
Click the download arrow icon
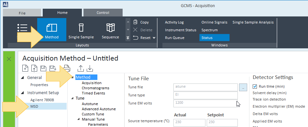point(90,68)
